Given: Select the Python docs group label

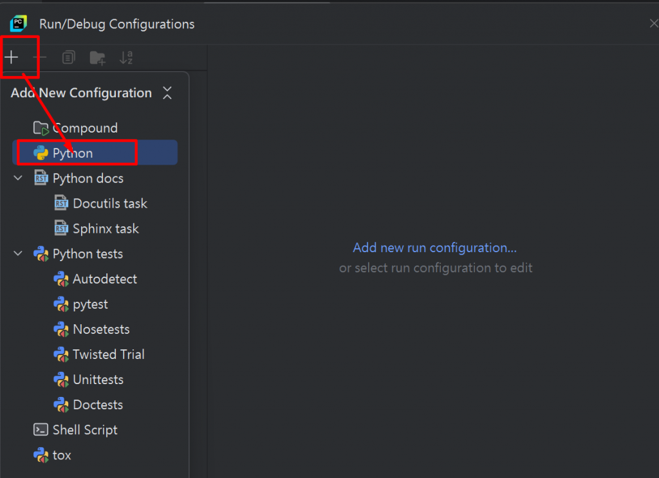Looking at the screenshot, I should pos(88,178).
